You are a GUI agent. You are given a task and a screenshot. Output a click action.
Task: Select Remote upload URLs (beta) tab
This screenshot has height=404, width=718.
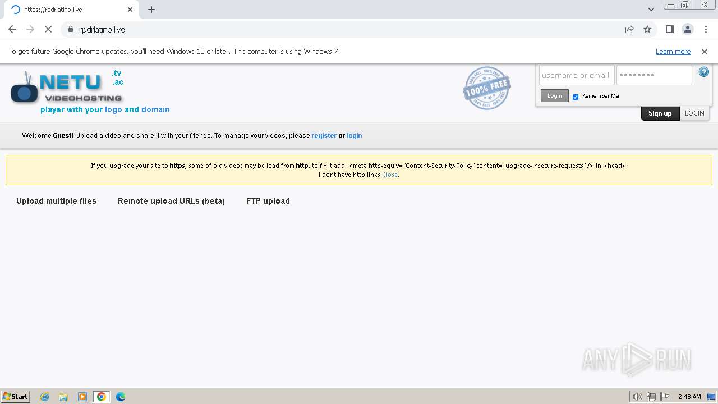pos(171,201)
